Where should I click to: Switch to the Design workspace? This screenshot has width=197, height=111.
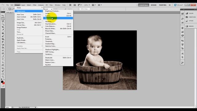(154, 5)
